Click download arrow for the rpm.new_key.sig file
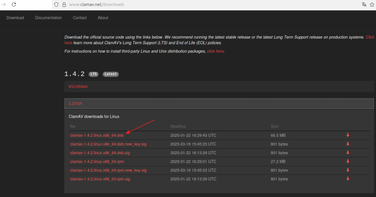Image resolution: width=376 pixels, height=197 pixels. [348, 170]
